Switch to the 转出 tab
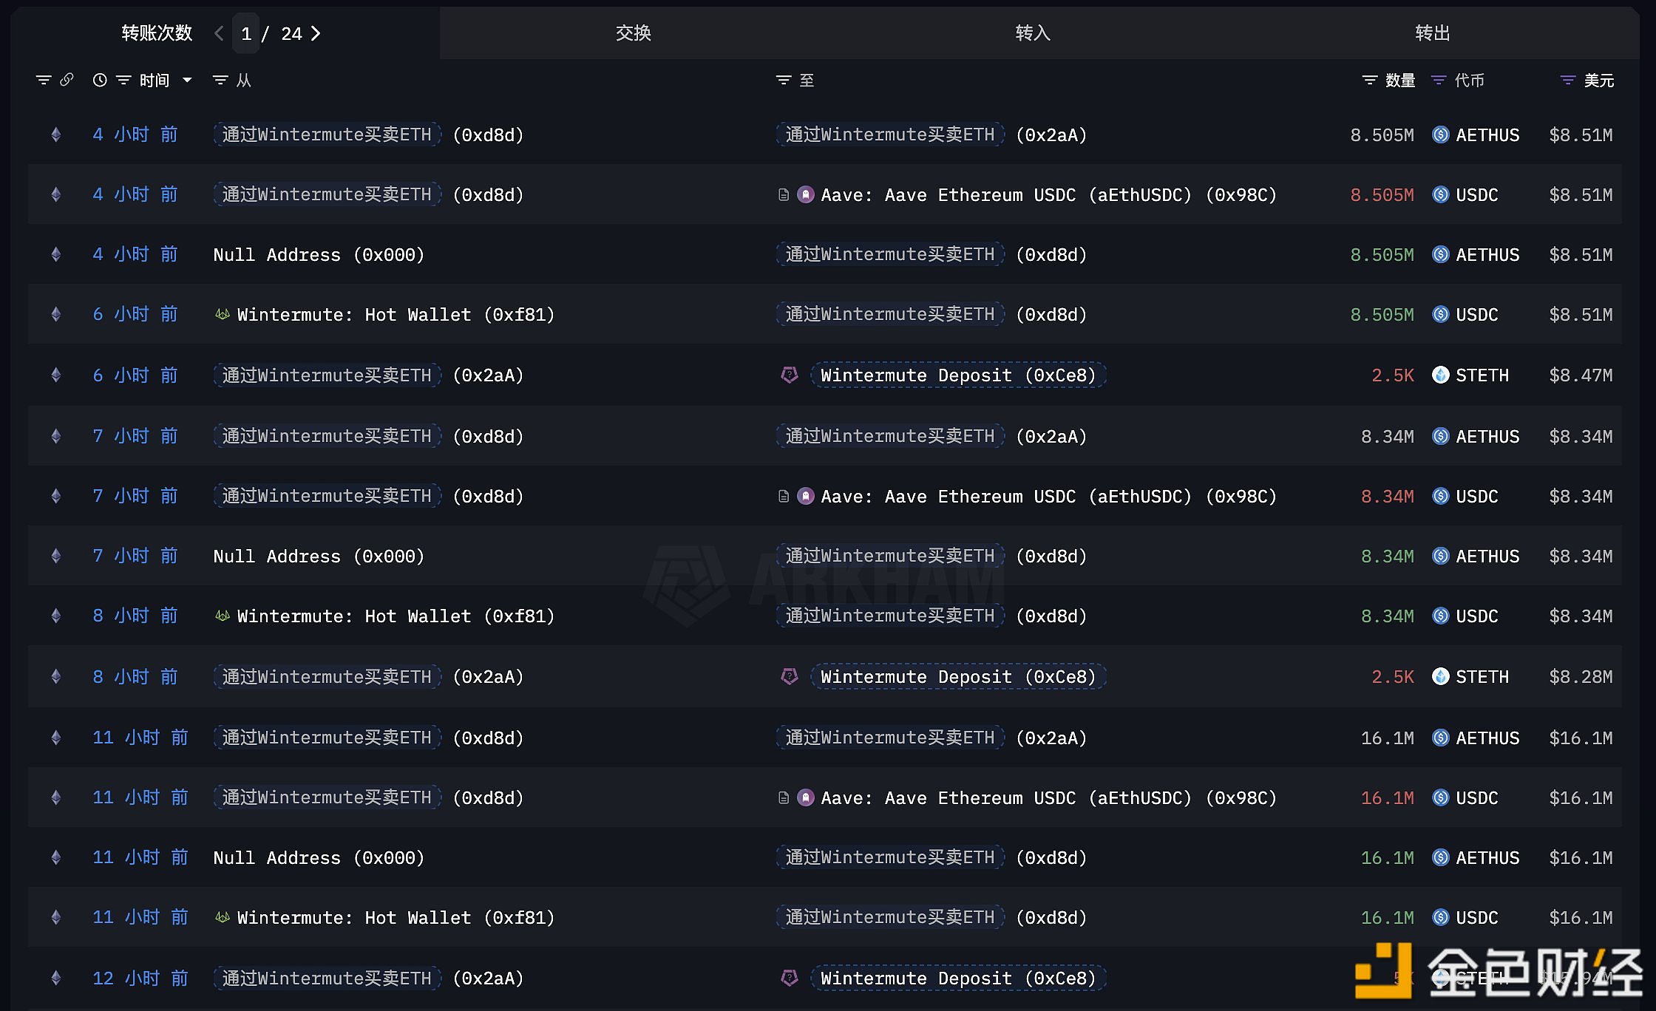The width and height of the screenshot is (1656, 1011). tap(1432, 33)
